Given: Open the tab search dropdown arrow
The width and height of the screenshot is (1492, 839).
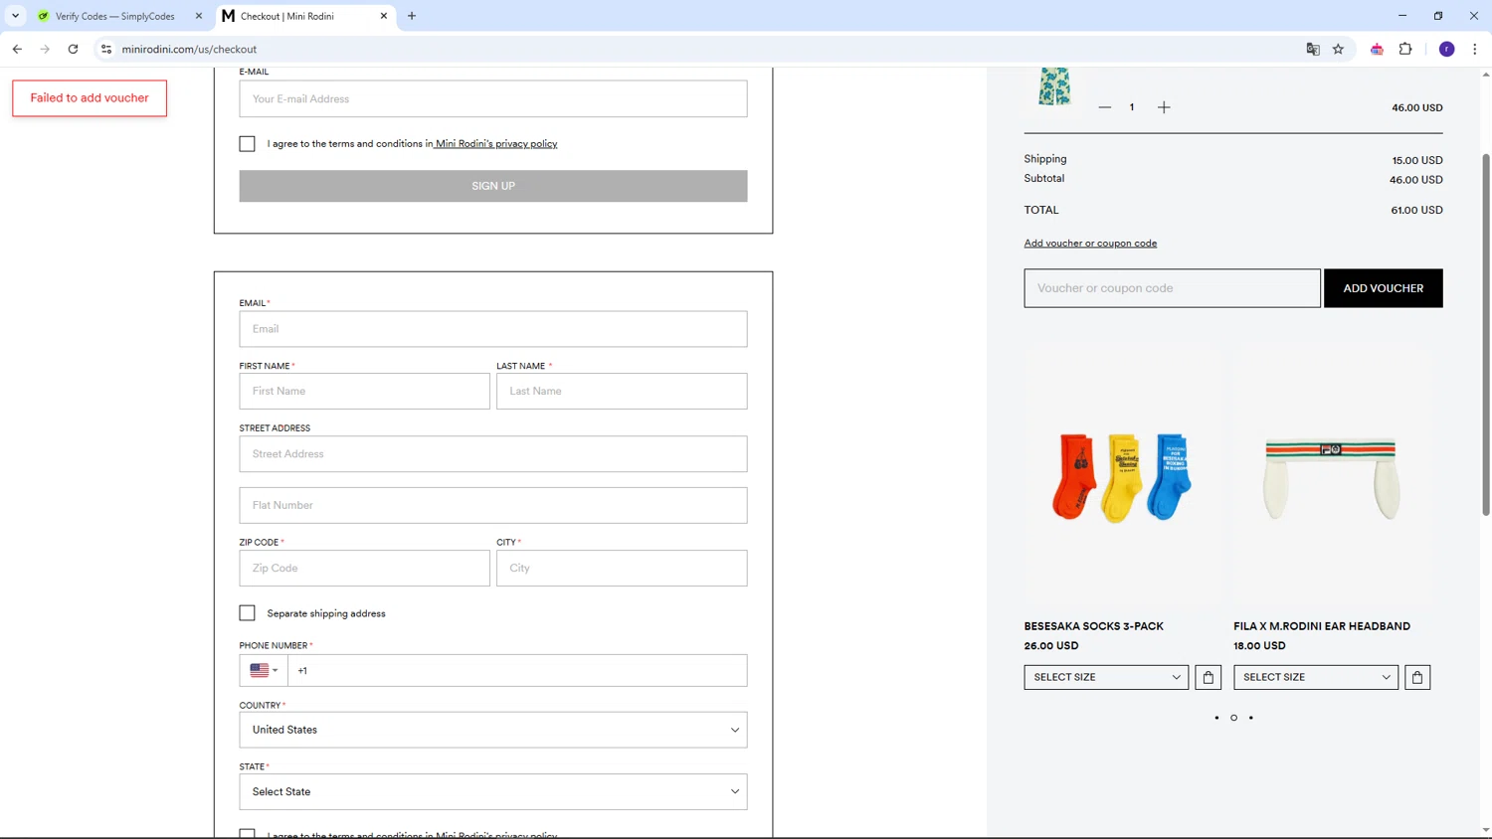Looking at the screenshot, I should click(15, 16).
